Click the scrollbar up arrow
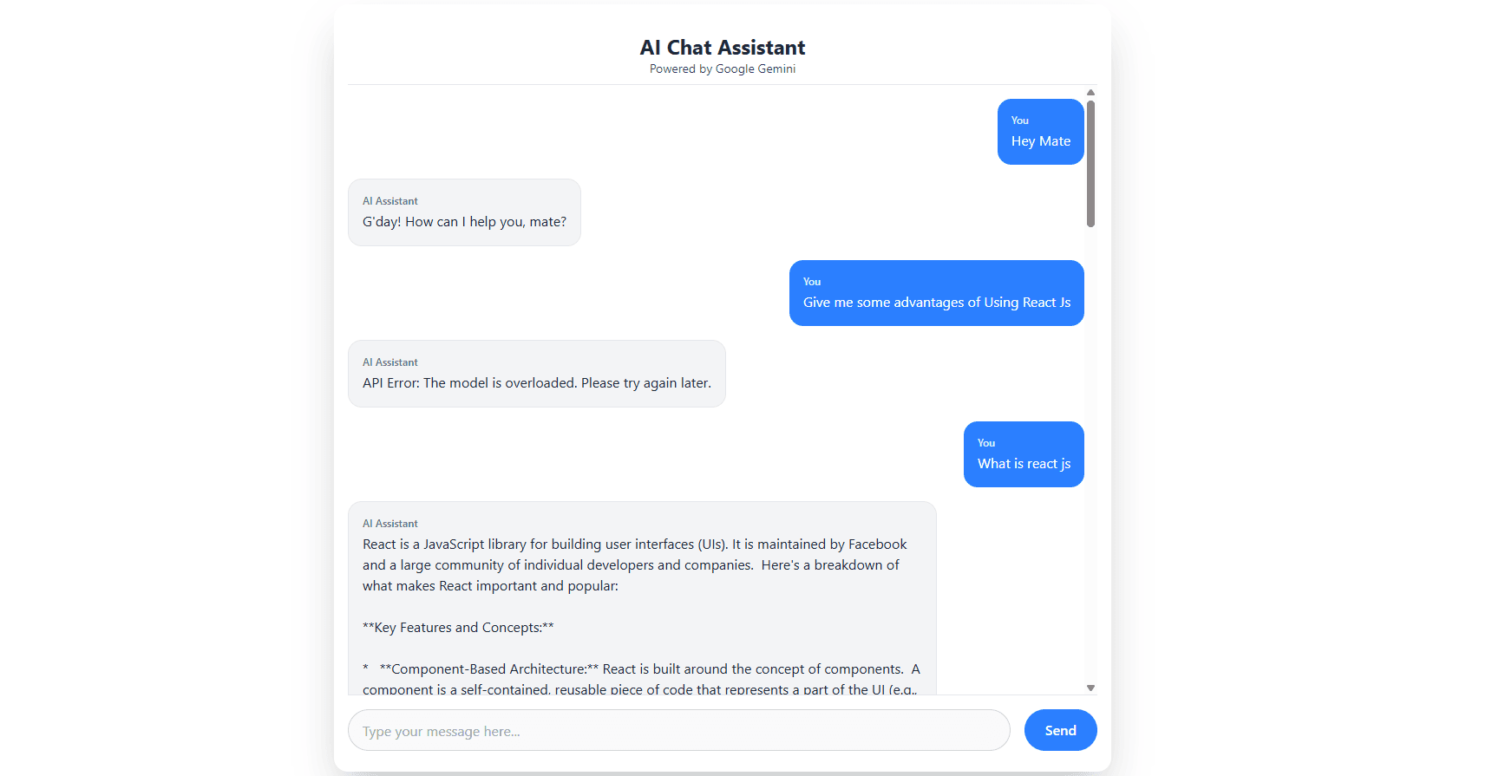Viewport: 1512px width, 776px height. pos(1090,92)
